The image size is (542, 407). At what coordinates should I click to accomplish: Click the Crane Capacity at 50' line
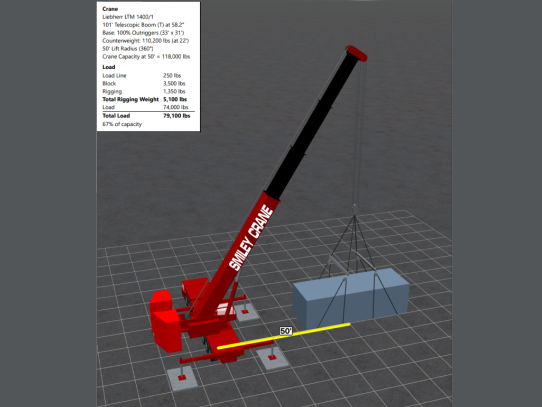(x=146, y=57)
